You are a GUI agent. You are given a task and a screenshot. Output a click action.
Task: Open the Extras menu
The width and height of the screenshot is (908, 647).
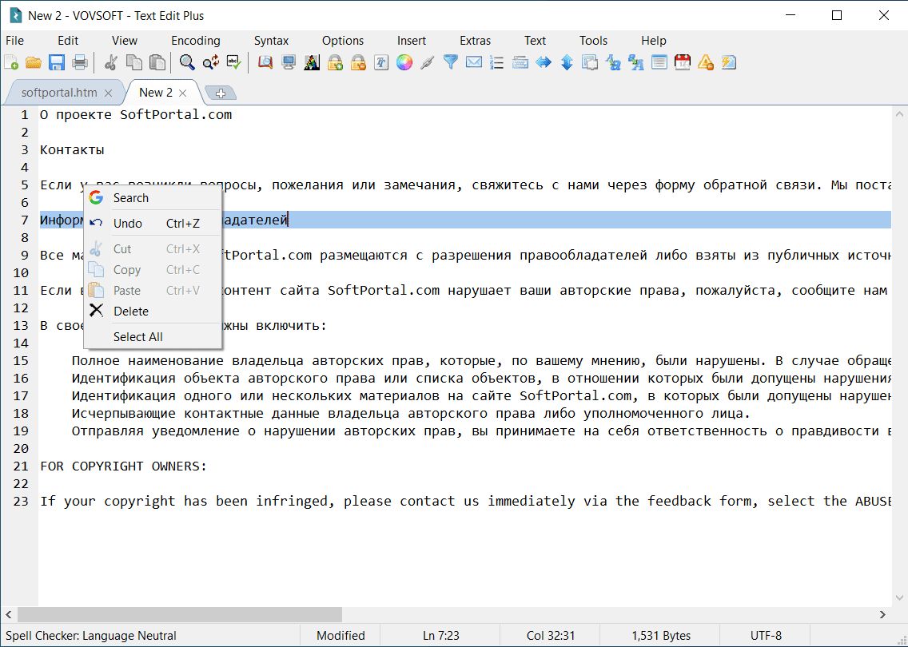pyautogui.click(x=475, y=41)
